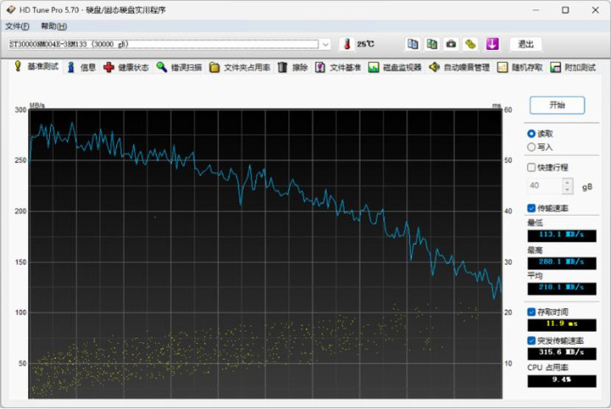Click the up arrow of gB spinner
The height and width of the screenshot is (409, 611).
click(568, 182)
